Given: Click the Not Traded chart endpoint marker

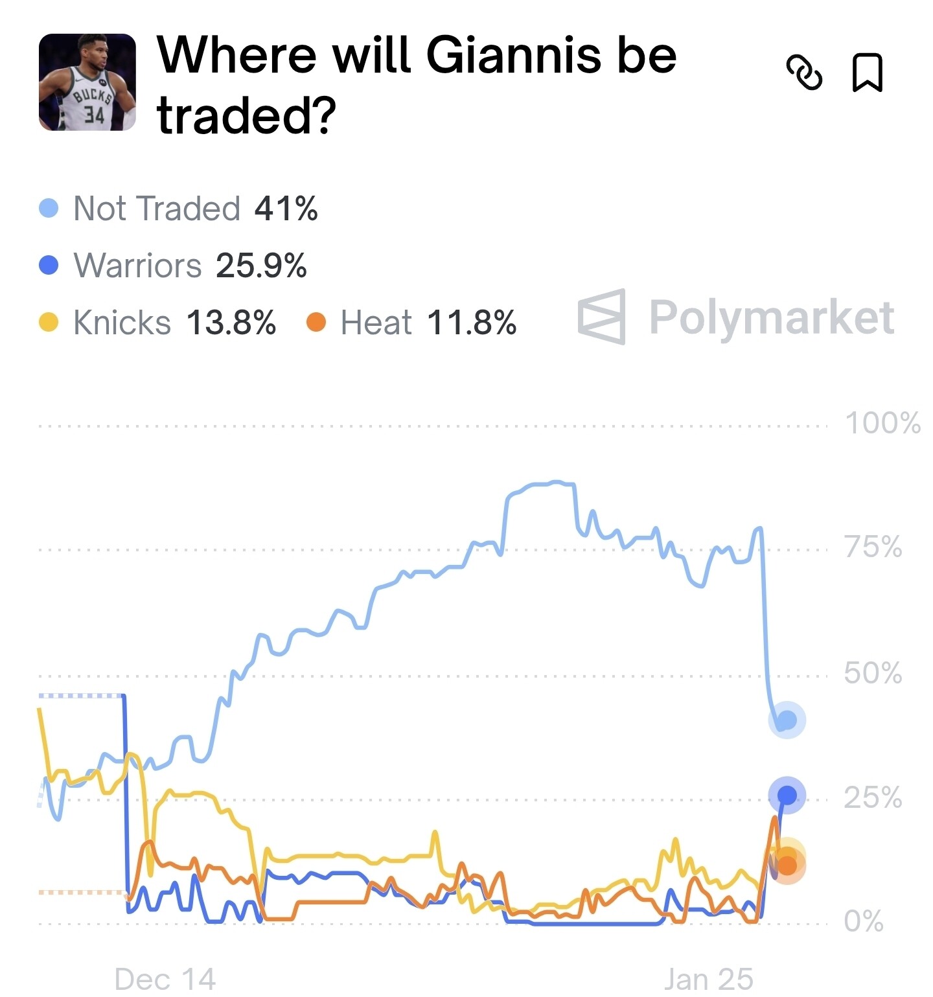Looking at the screenshot, I should coord(787,720).
